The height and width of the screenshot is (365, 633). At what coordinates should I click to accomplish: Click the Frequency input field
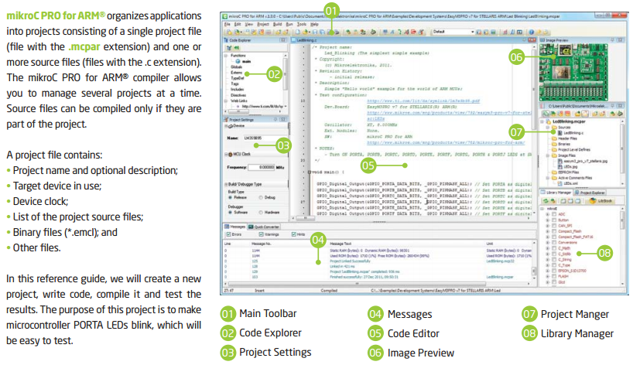point(262,167)
